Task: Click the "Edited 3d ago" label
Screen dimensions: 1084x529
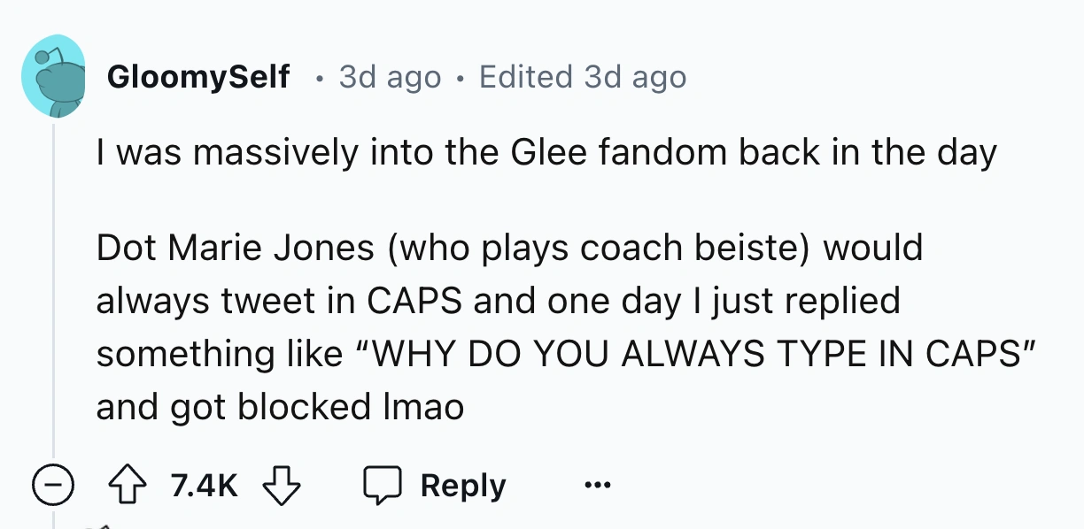Action: (582, 77)
